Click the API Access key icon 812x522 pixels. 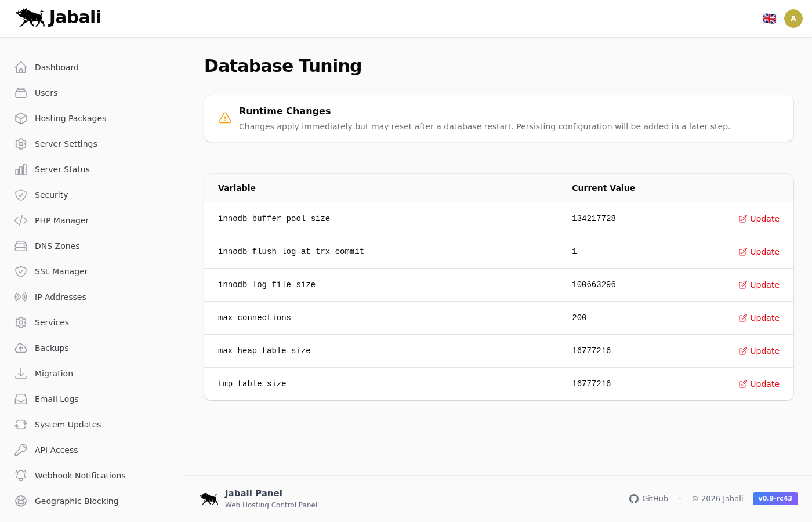pos(21,450)
